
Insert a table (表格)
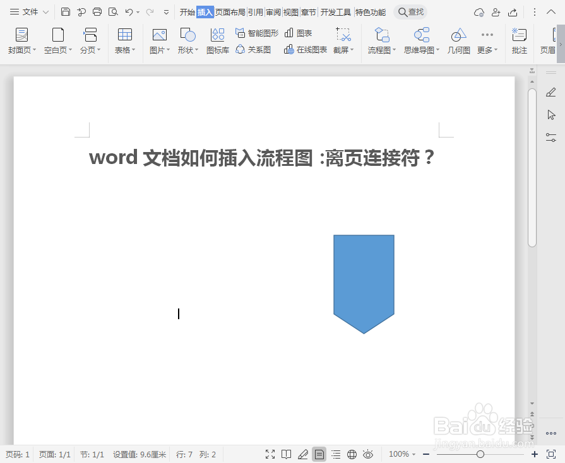click(124, 40)
